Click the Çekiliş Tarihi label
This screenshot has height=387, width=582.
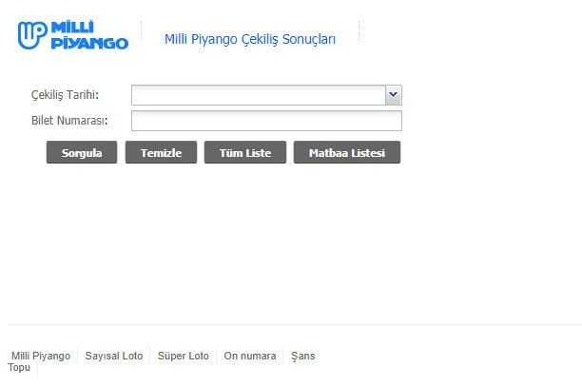click(x=65, y=94)
